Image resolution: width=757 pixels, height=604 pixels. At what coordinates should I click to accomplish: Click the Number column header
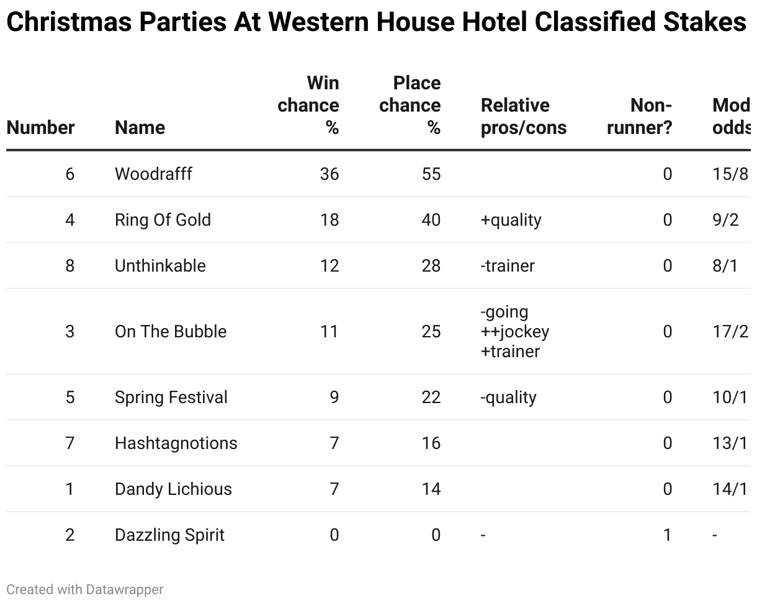coord(40,128)
